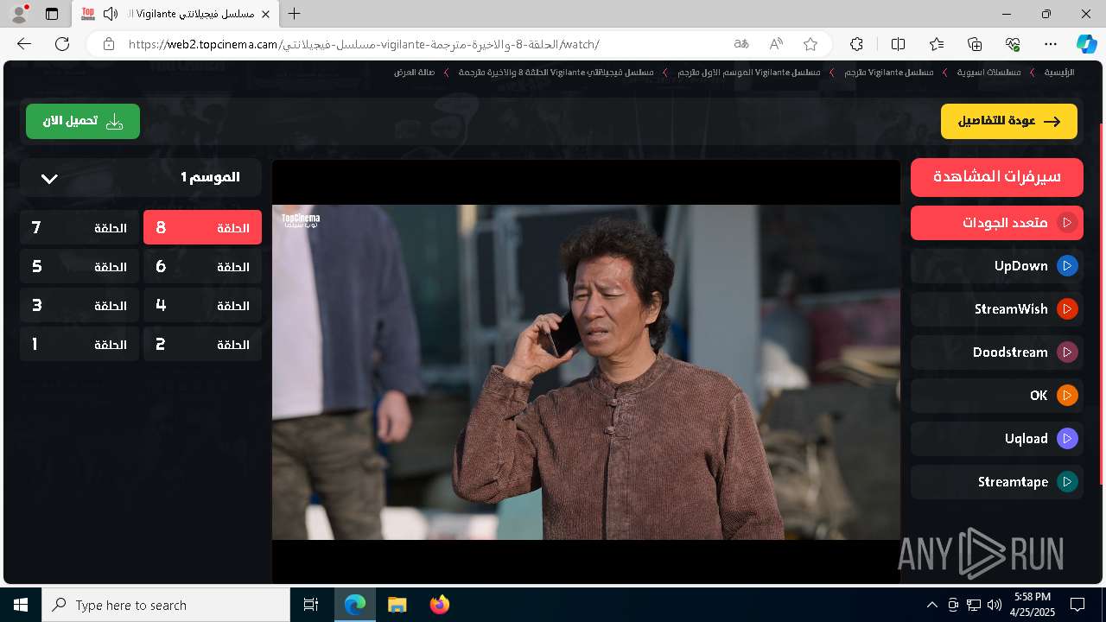Select Doodstream server play icon
The image size is (1106, 622).
[x=1067, y=352]
